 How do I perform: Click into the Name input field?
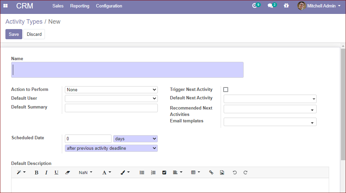coord(127,70)
